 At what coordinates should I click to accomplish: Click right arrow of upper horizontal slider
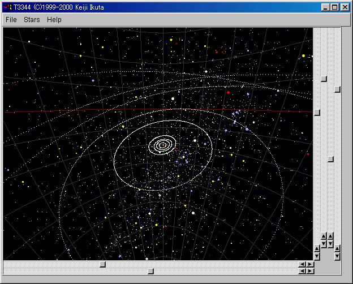pyautogui.click(x=310, y=264)
